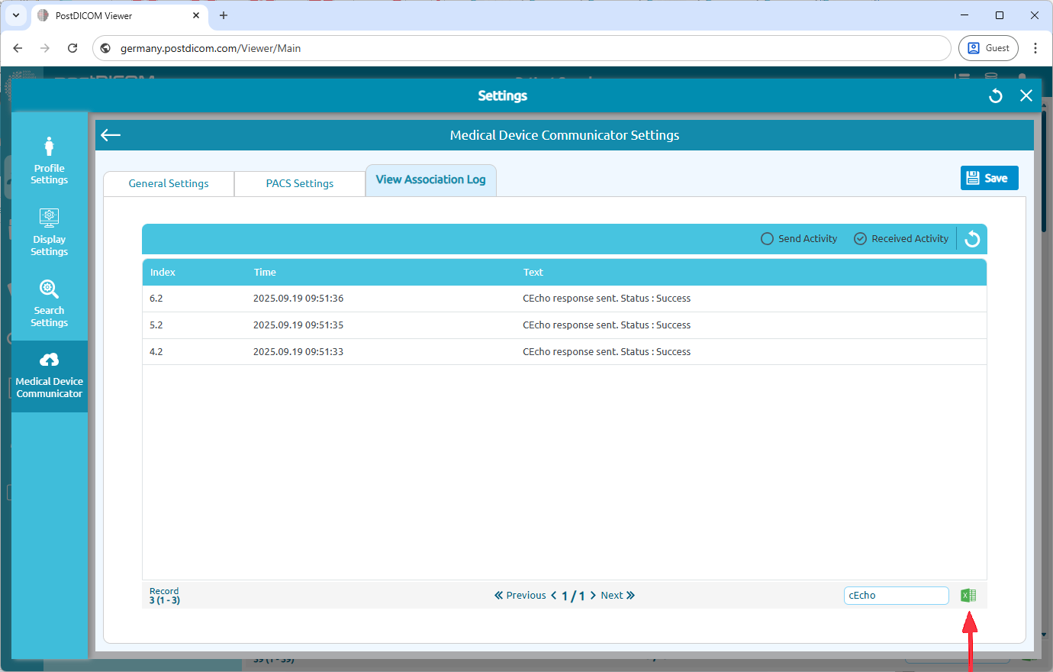Go to the Next page of log entries
1053x672 pixels.
point(611,595)
